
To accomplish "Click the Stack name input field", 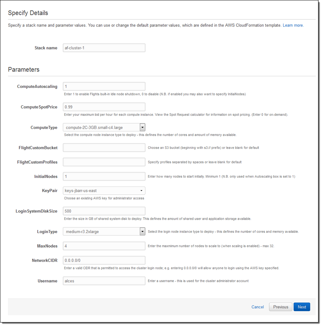I will click(x=104, y=48).
